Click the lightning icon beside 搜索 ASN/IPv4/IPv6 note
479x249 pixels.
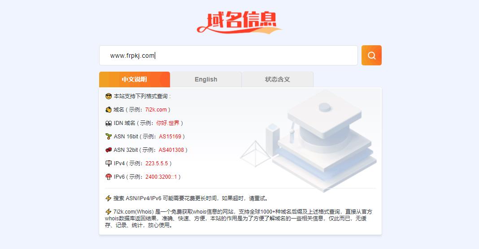click(109, 198)
